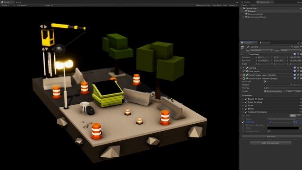
Task: Click the Post Process Layer script icon
Action: tap(243, 75)
